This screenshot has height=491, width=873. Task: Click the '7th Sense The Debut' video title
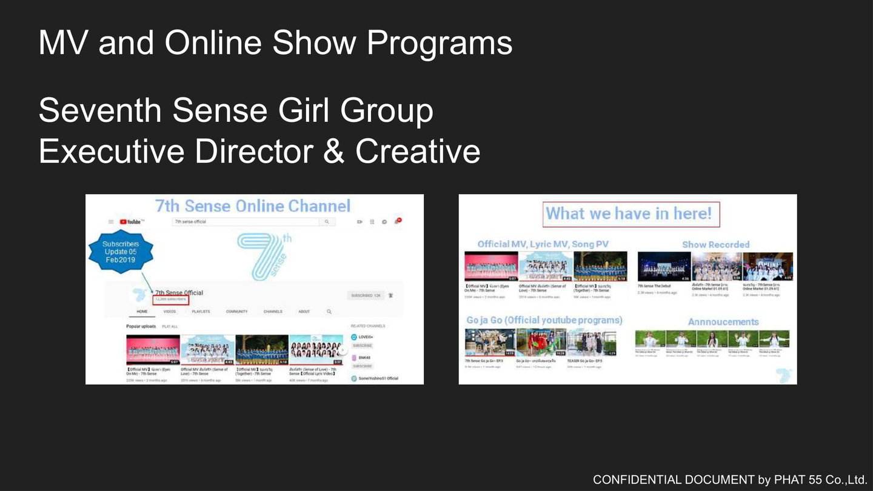(654, 286)
